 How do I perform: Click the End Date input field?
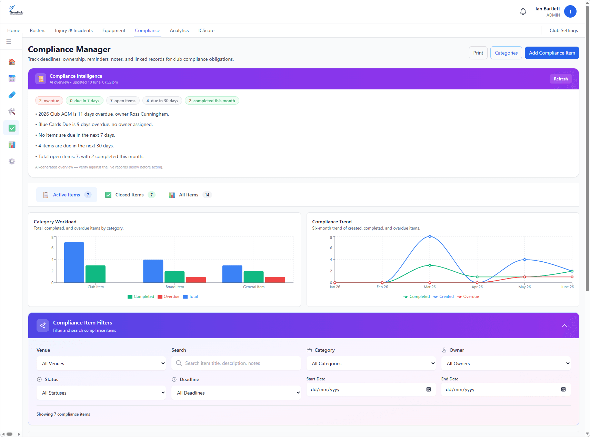tap(506, 389)
